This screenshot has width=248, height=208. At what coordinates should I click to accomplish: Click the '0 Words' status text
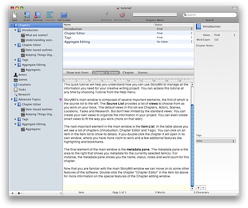point(160,193)
